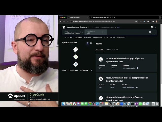The image size is (162, 122).
Task: Go to the Overview environment tab
Action: (x=68, y=37)
